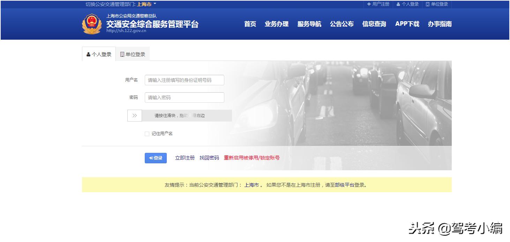Open 首页 in navigation

pos(250,24)
